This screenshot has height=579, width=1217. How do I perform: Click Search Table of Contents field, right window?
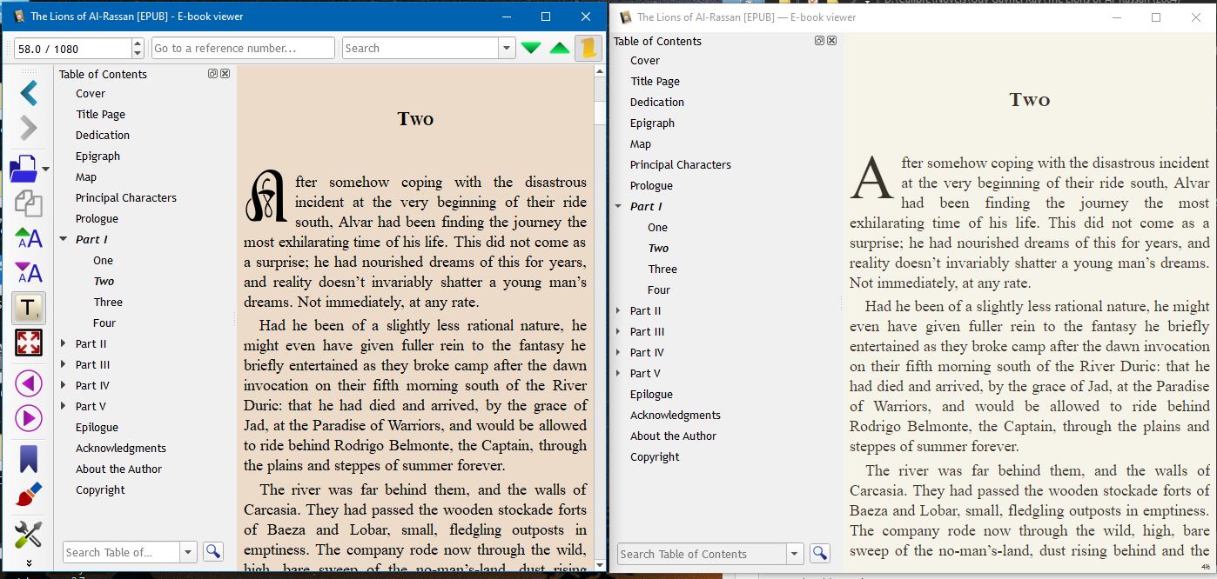click(702, 554)
